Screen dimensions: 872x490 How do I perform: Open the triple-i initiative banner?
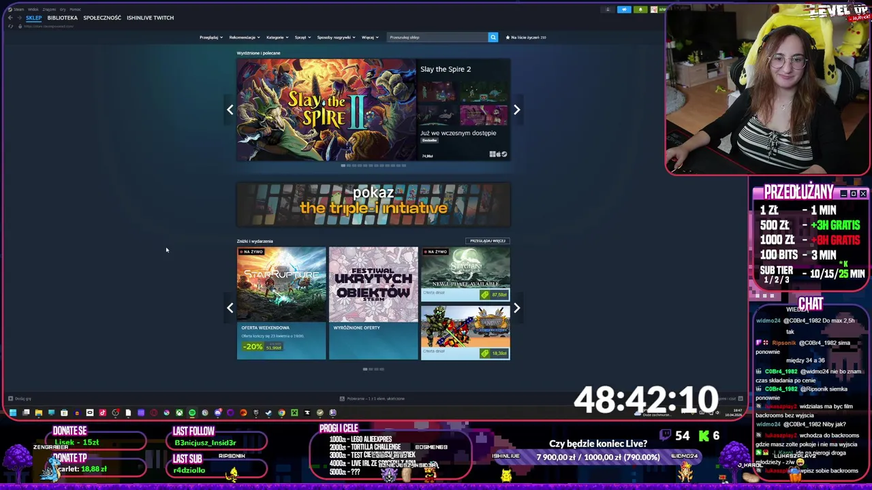373,204
